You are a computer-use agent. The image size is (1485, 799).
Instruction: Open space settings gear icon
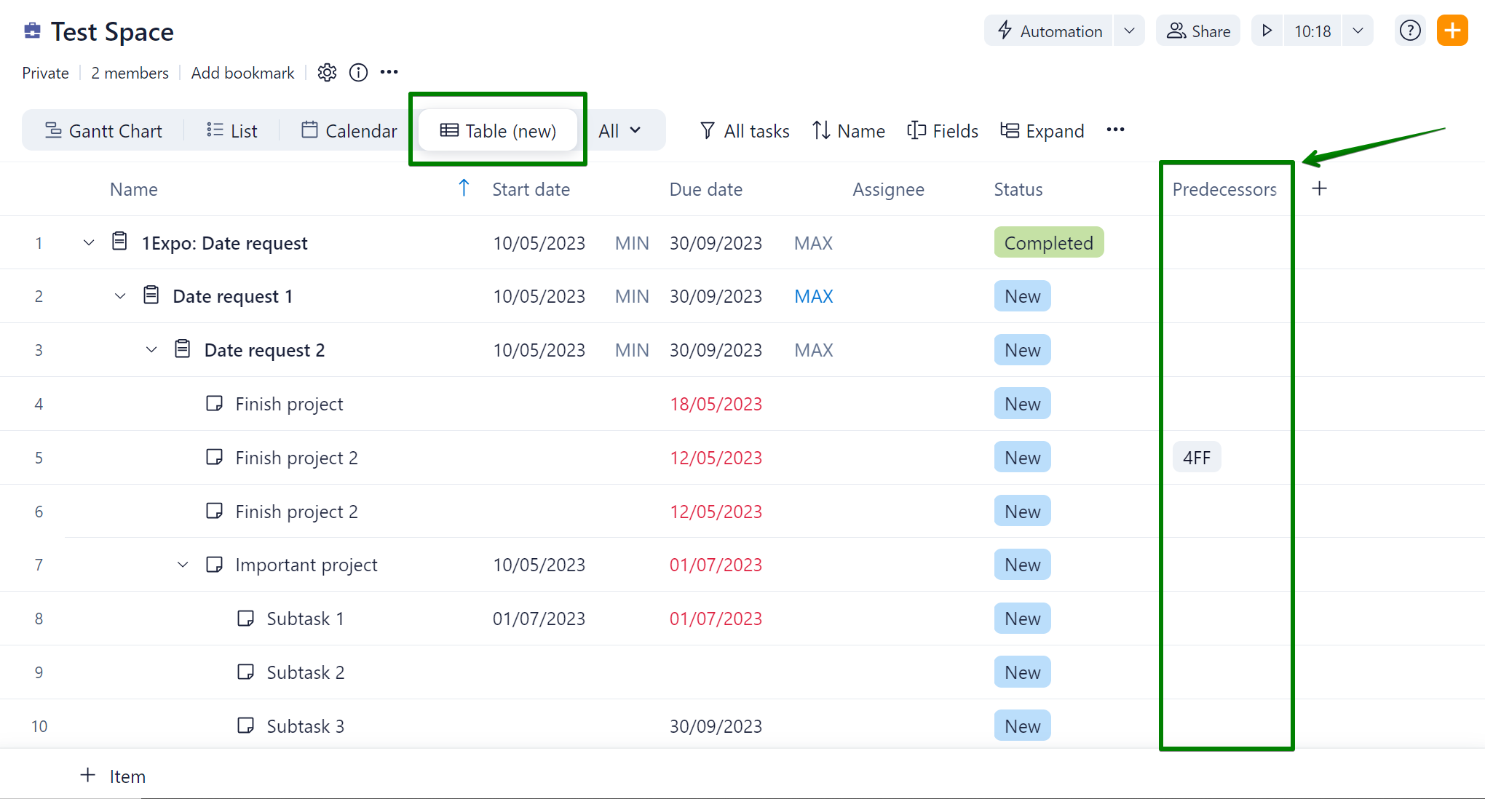[x=327, y=73]
